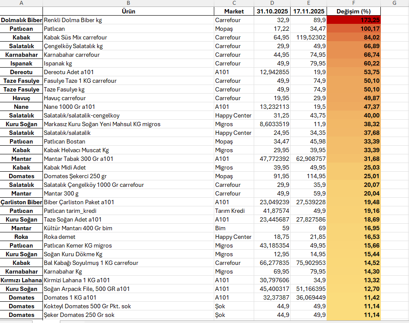
Task: Click the 119,52302 price cell
Action: [x=308, y=37]
